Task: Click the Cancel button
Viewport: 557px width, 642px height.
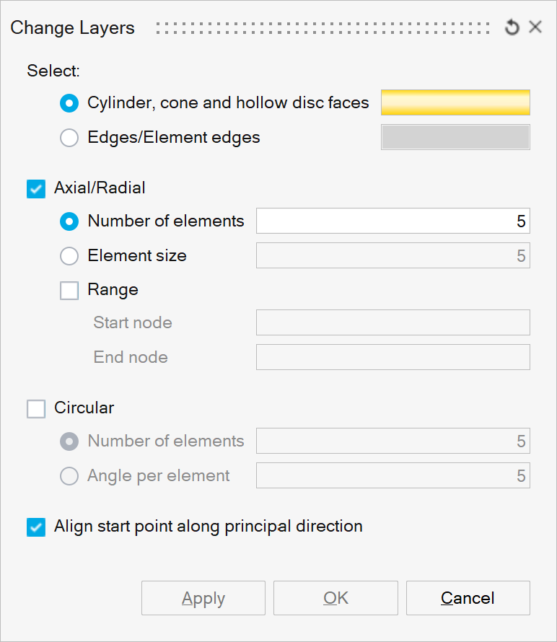Action: tap(468, 598)
